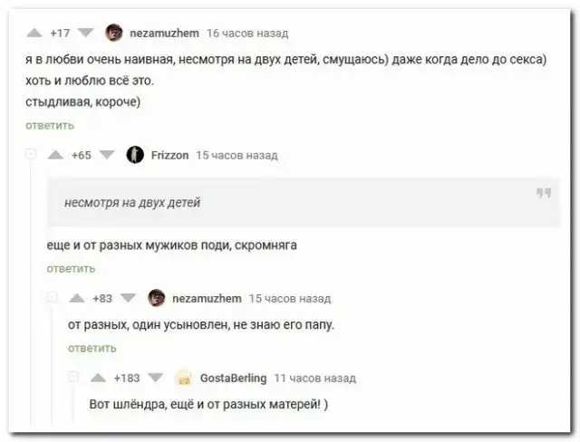
Task: Click 'ответить' under Frizzon's comment
Action: 71,269
